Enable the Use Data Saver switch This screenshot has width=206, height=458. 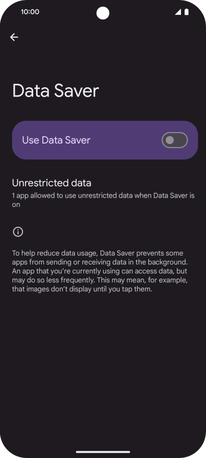click(x=174, y=140)
